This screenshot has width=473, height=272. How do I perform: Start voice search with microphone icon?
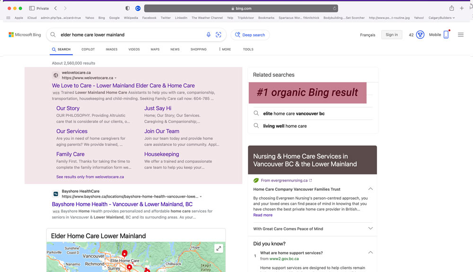pos(209,35)
